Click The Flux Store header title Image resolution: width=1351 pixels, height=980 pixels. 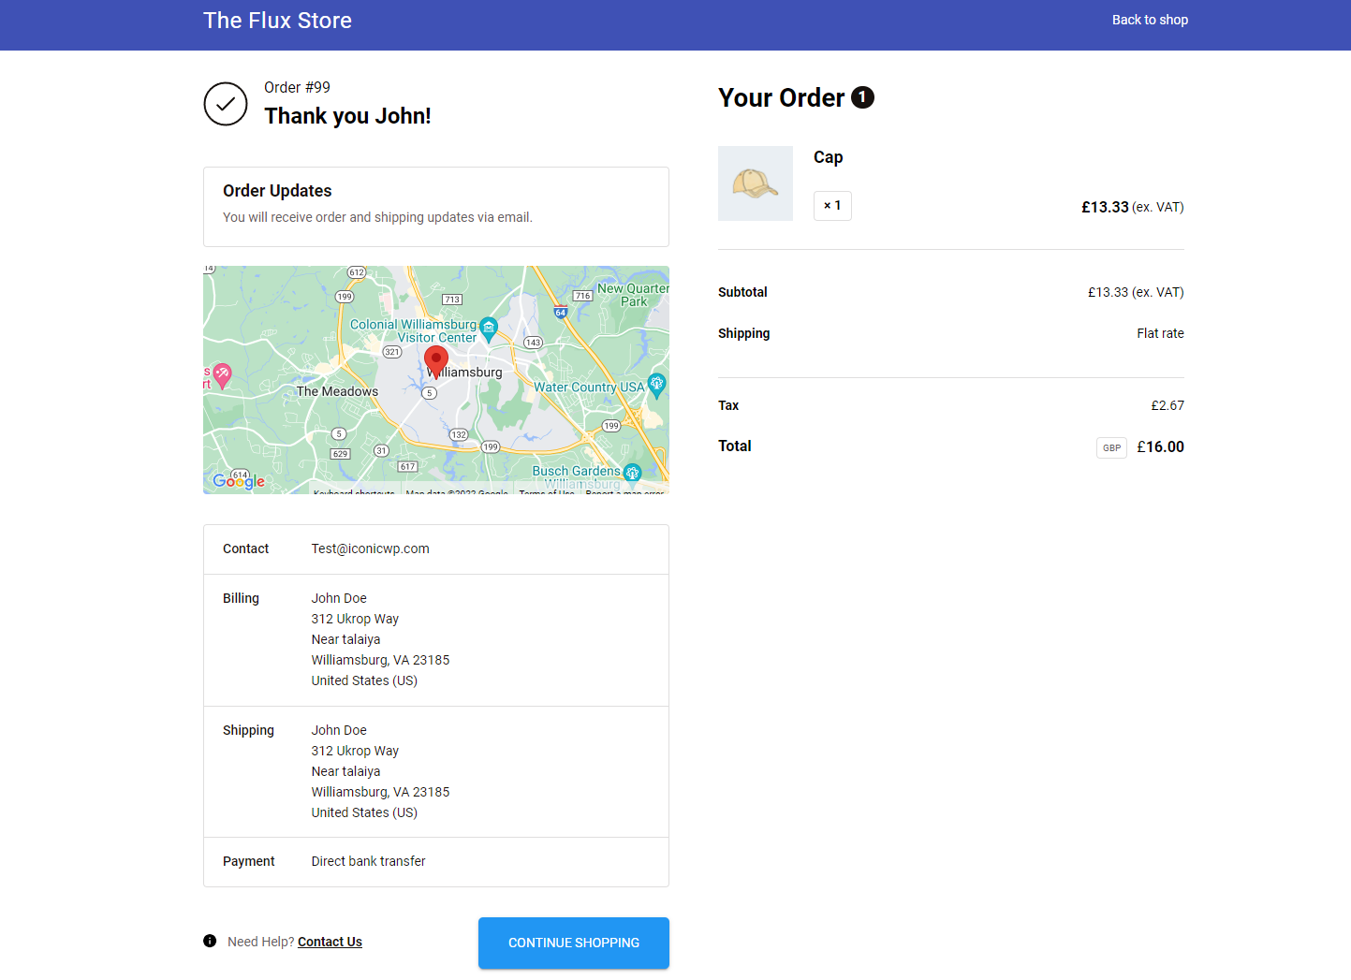coord(277,21)
